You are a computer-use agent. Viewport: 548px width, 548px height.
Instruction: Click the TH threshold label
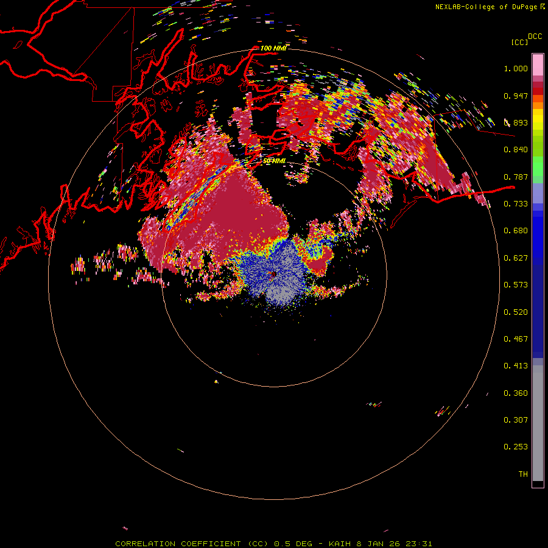pos(523,474)
